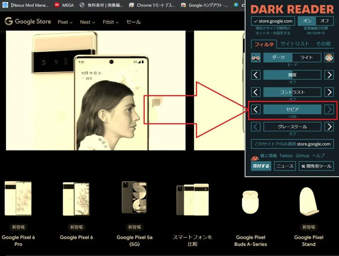Switch extension to オン

point(307,21)
